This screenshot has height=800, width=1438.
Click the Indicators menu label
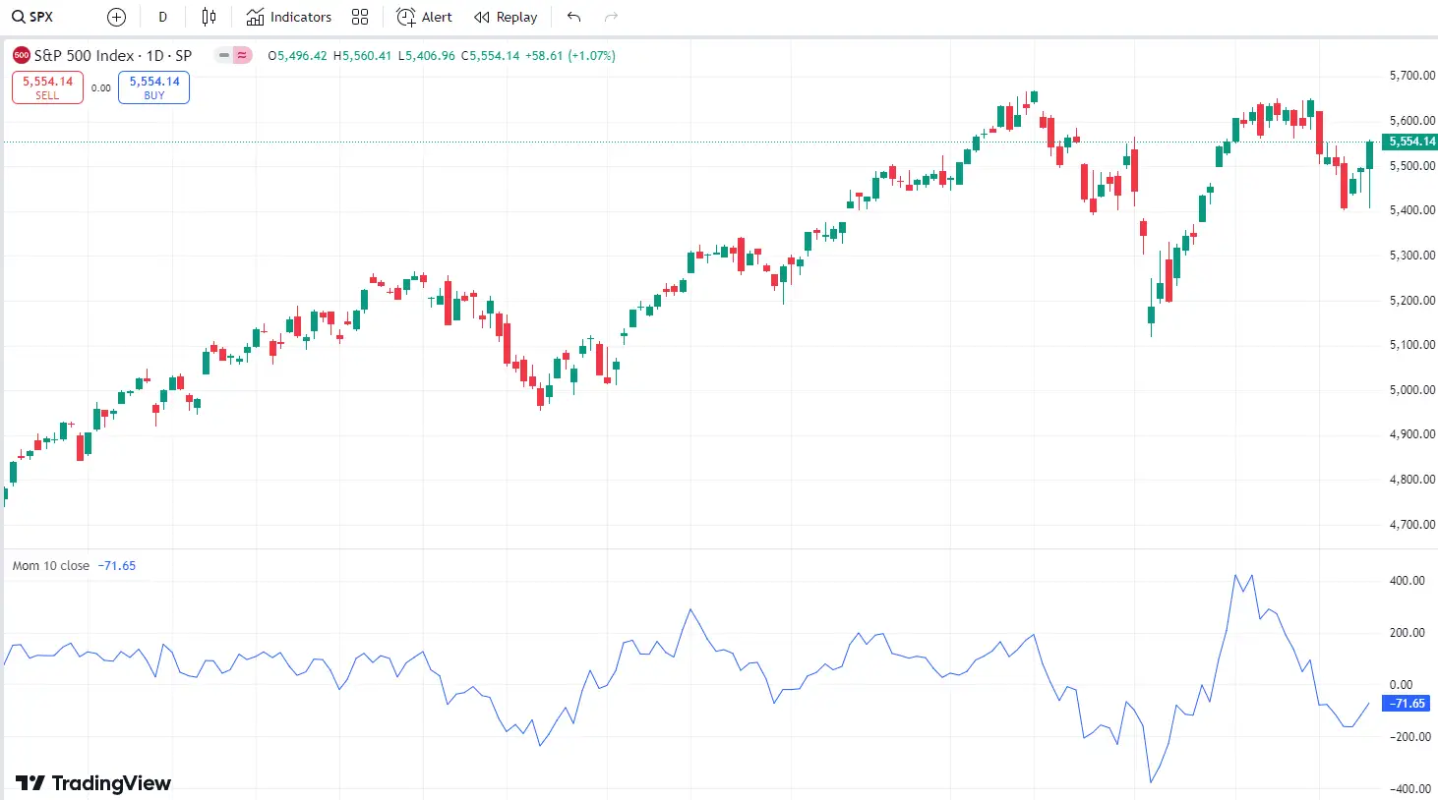pyautogui.click(x=300, y=17)
